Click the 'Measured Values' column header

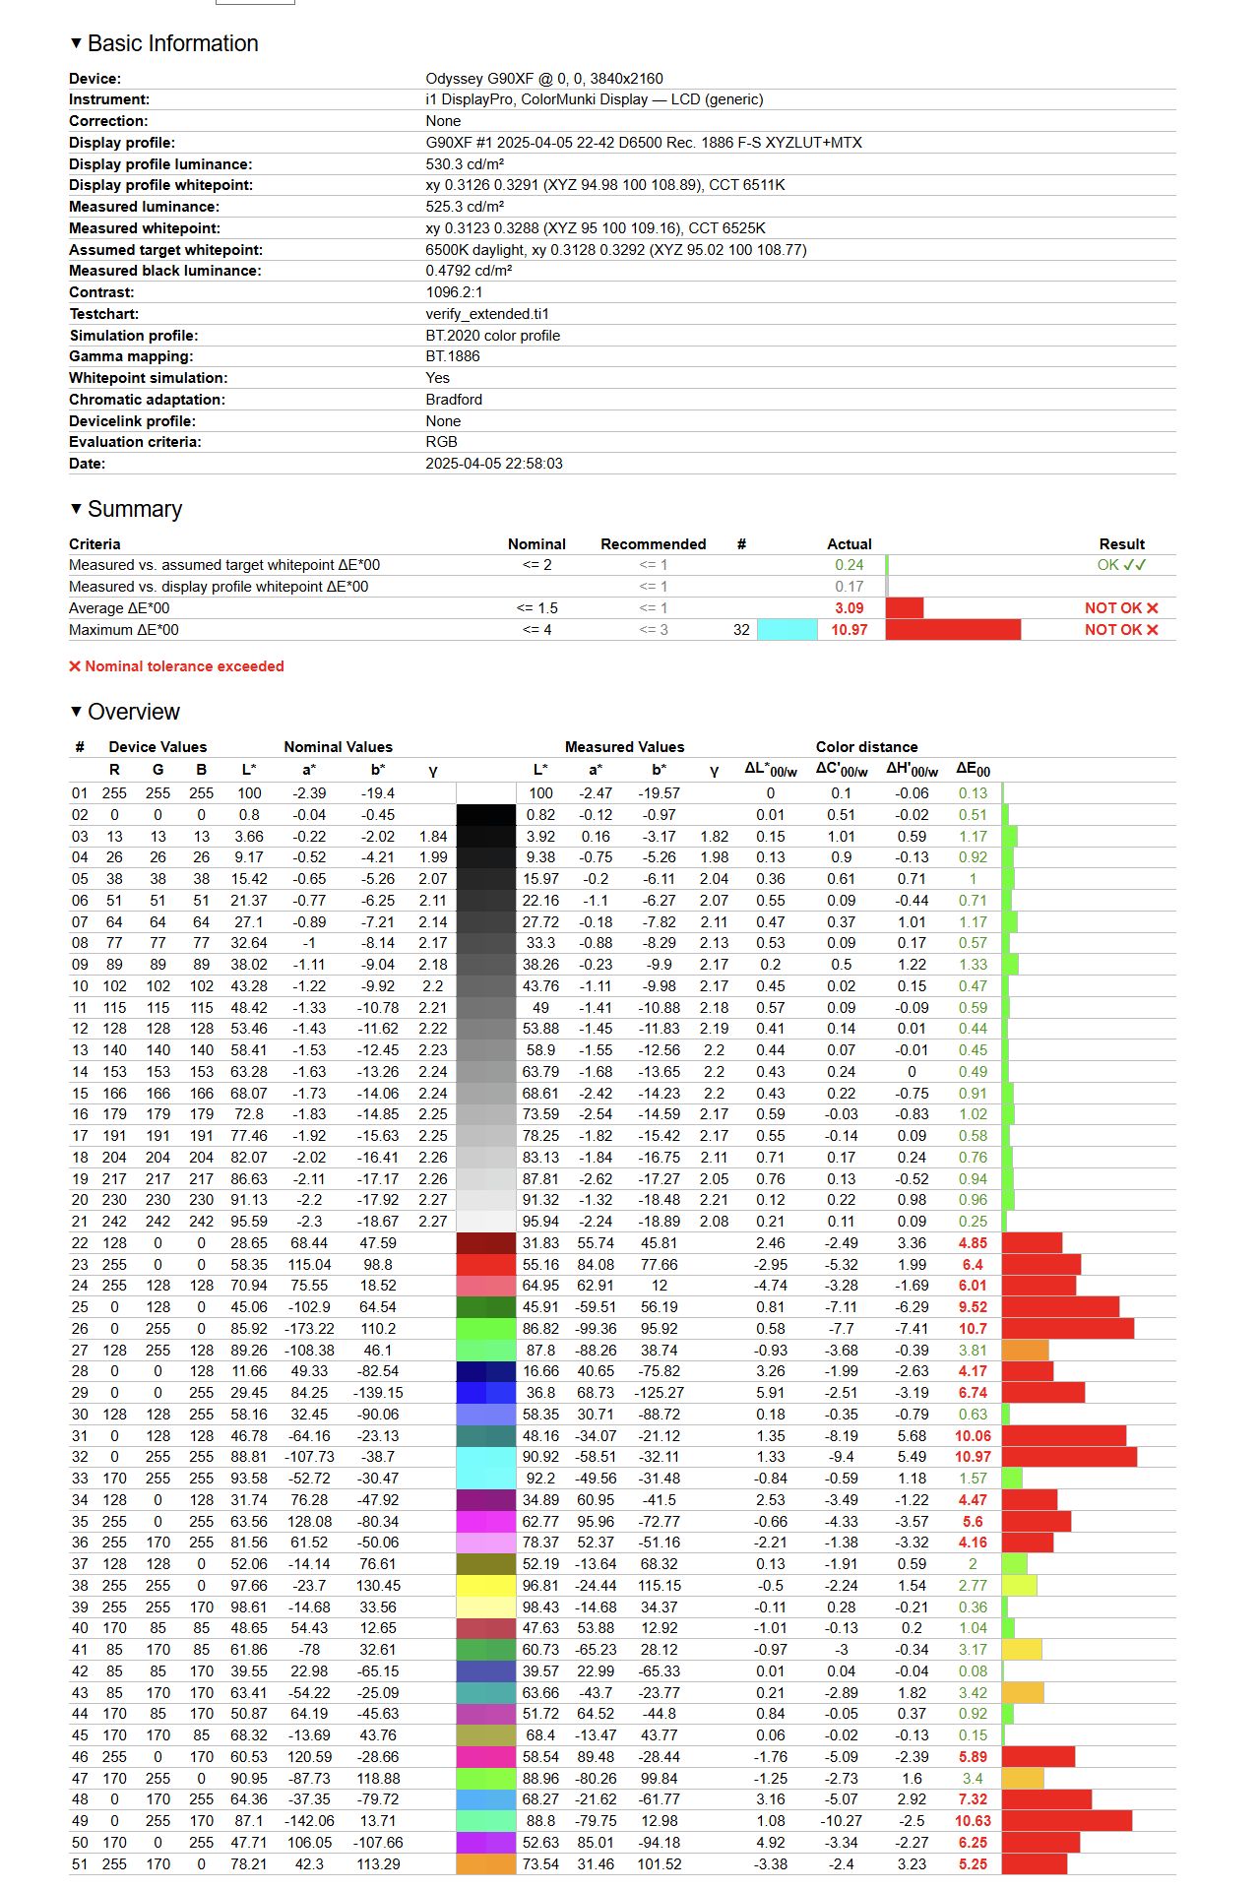(624, 747)
